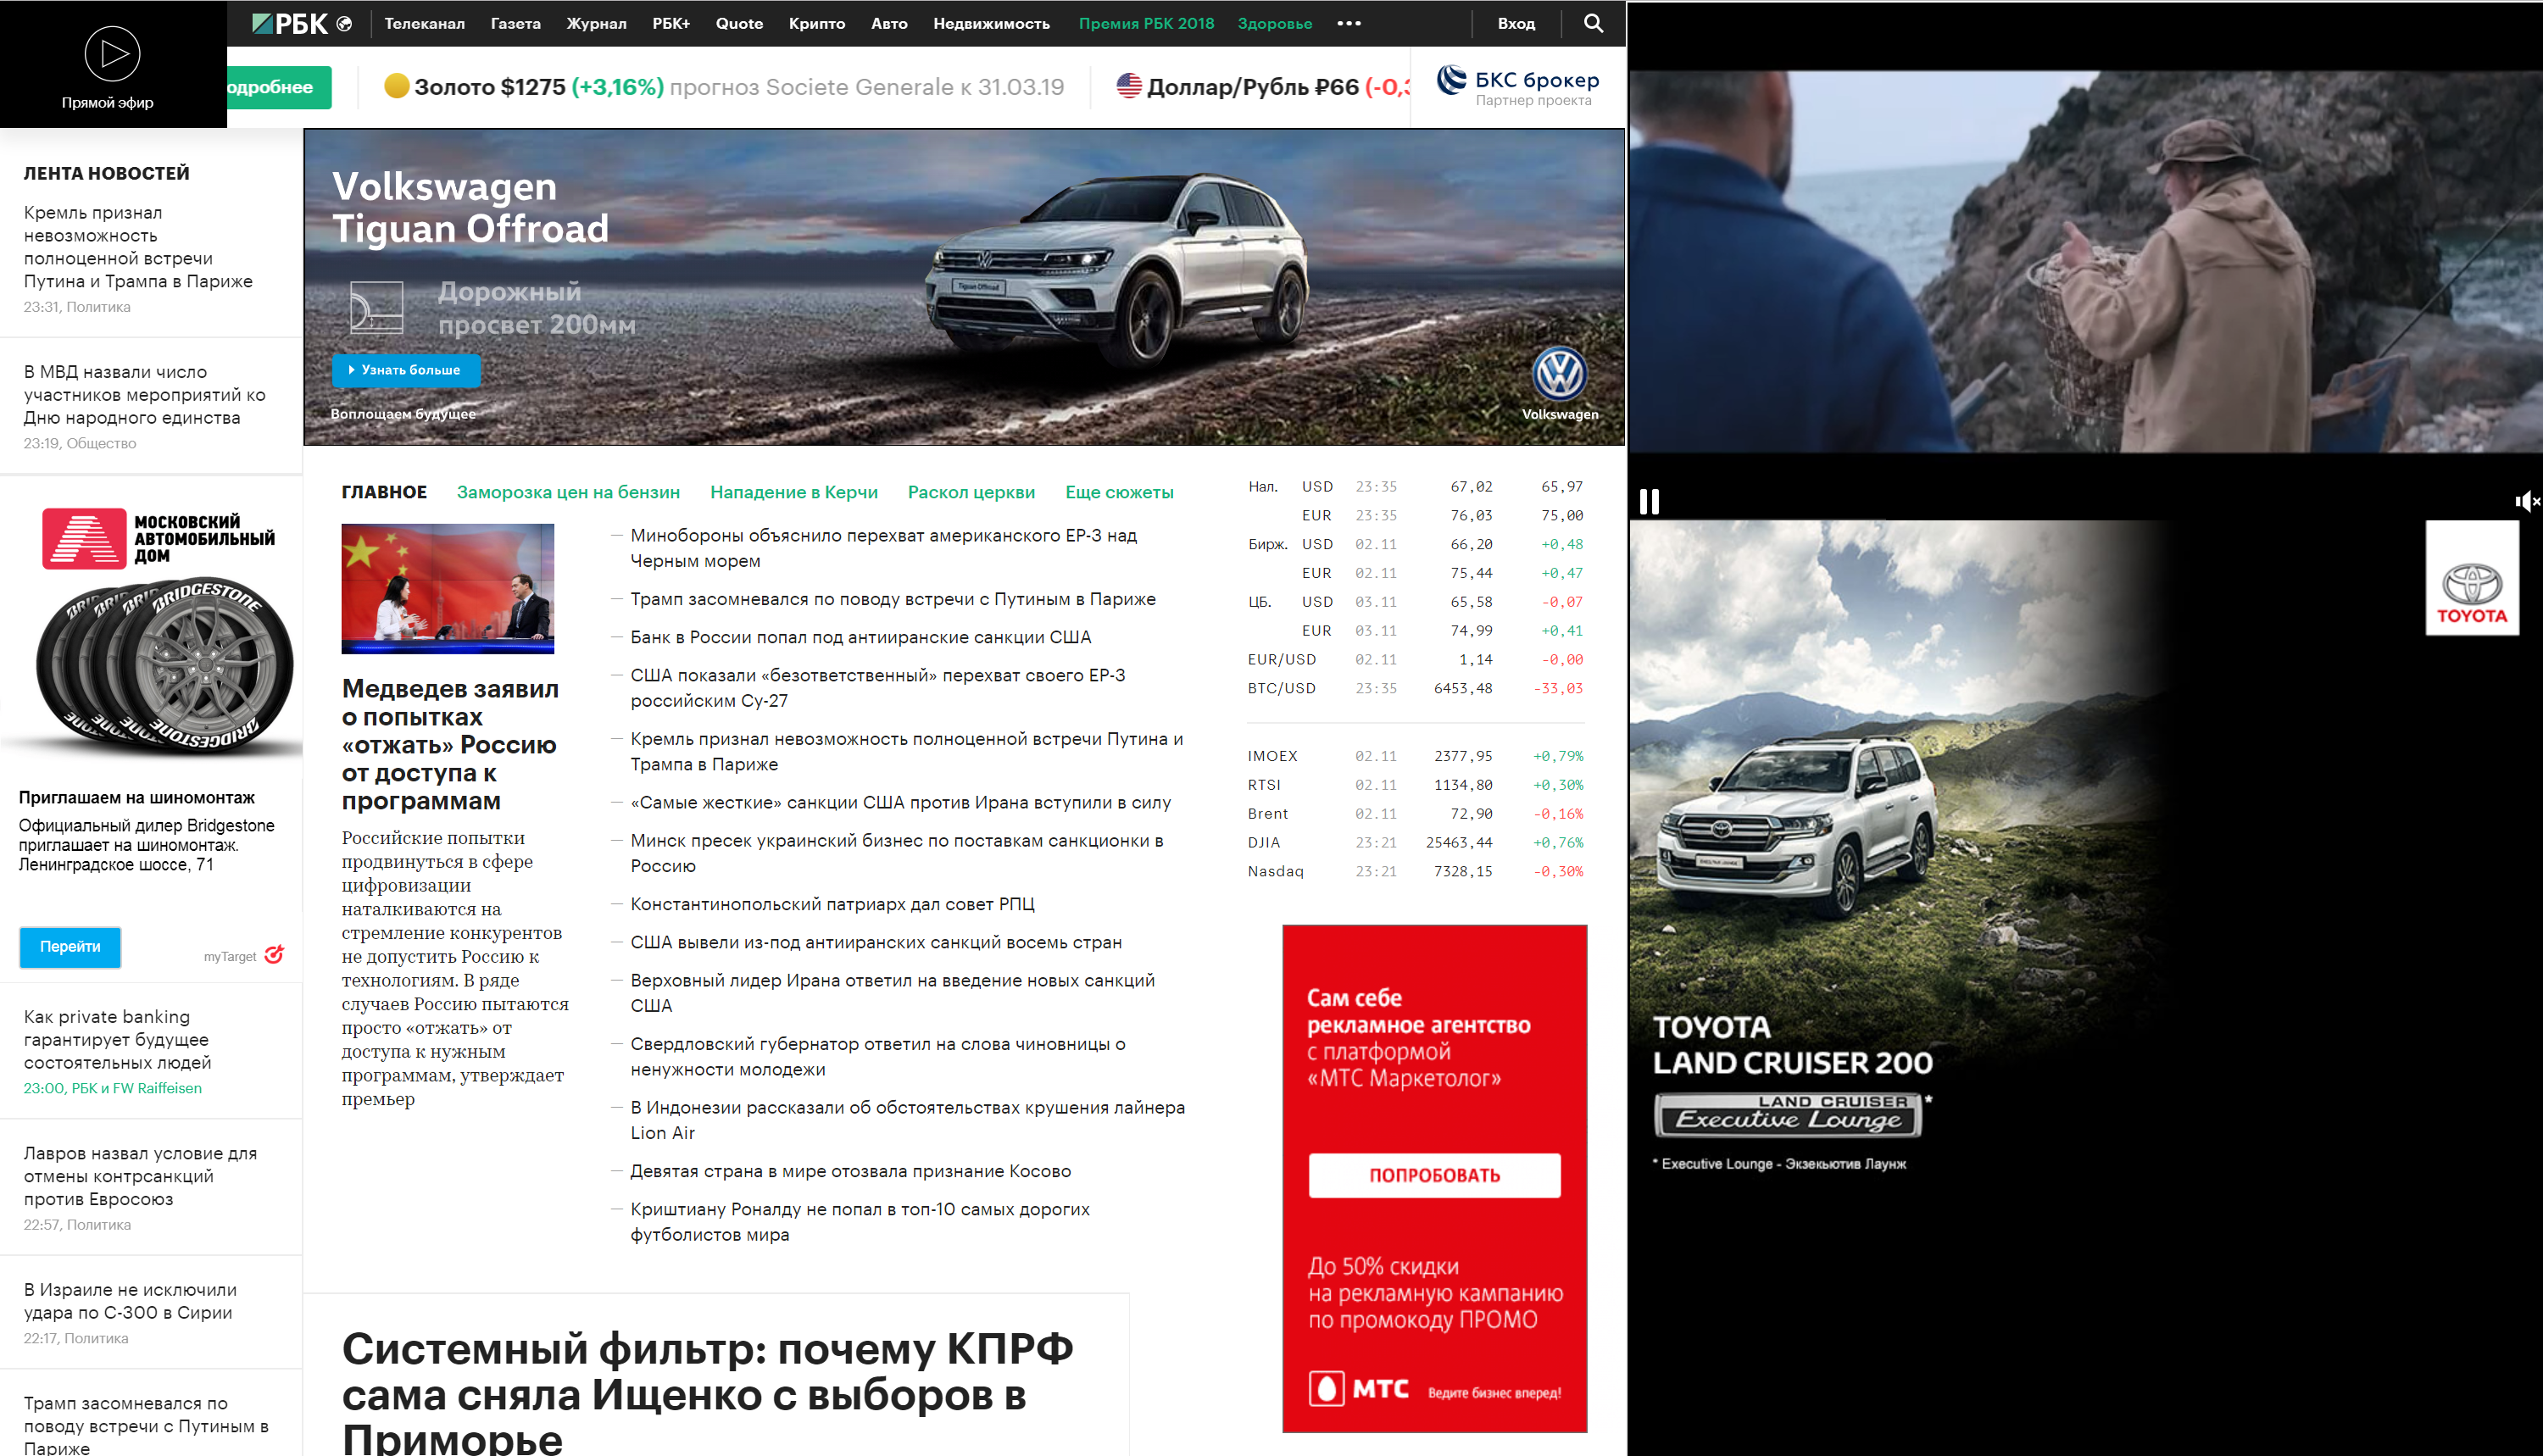Click the RTSI index row
Screen dimensions: 2543x1456
[x=1415, y=785]
